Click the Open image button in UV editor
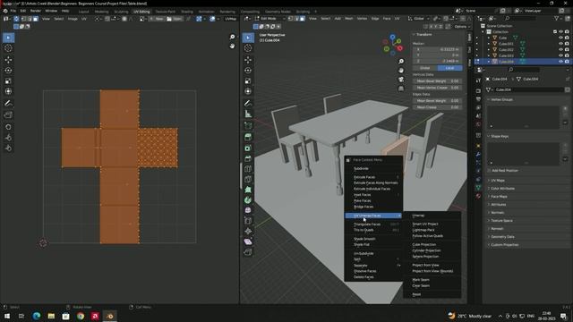573x322 pixels. click(x=175, y=19)
